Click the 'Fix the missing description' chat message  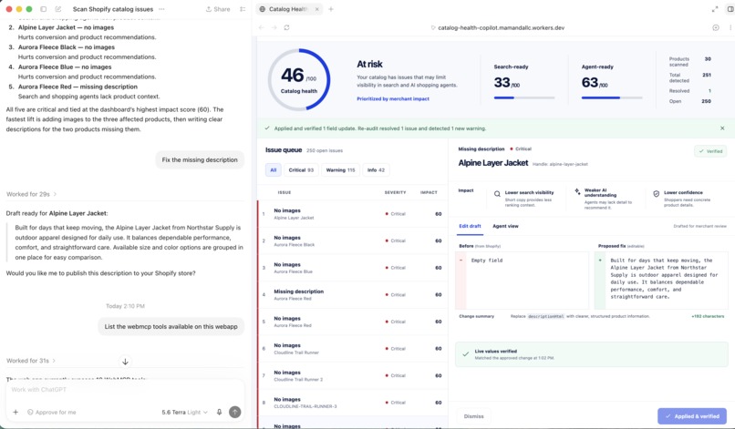[x=200, y=159]
